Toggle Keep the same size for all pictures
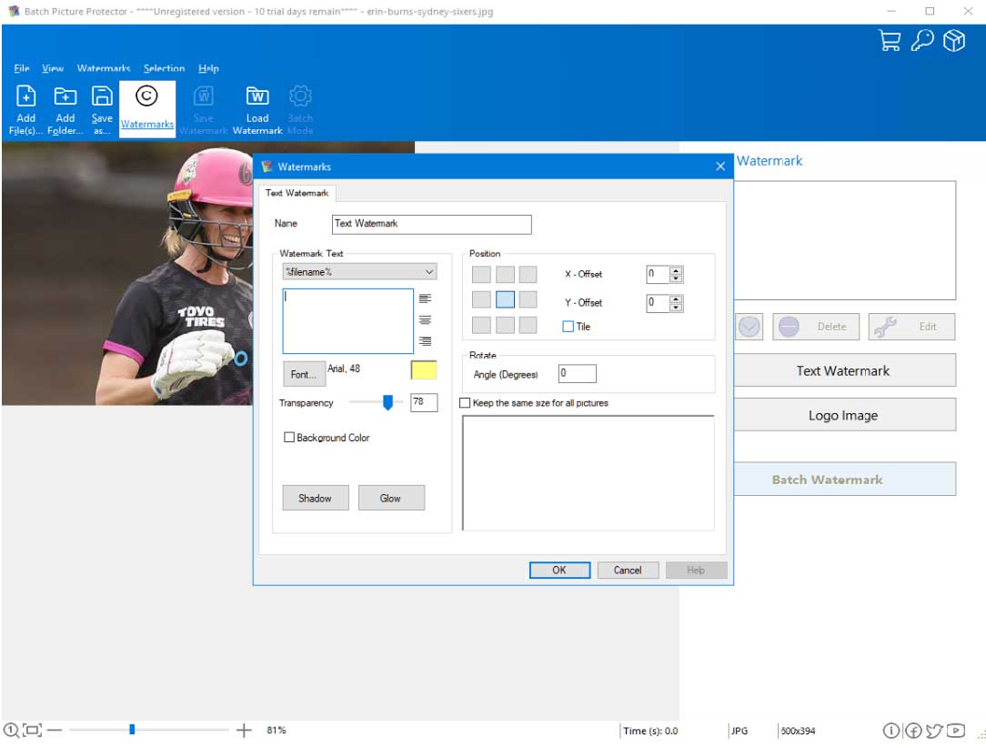Image resolution: width=986 pixels, height=748 pixels. pyautogui.click(x=466, y=403)
